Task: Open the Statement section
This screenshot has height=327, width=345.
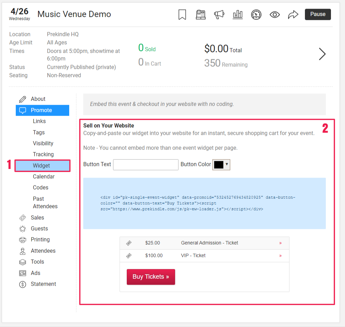Action: 44,284
